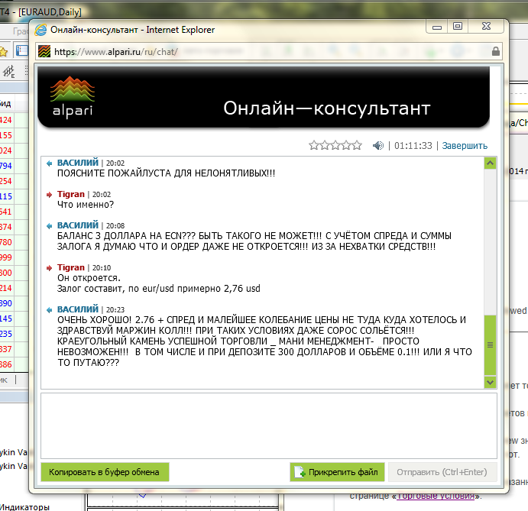
Task: Click the message 'ПОЯСНИТЕ ПОЖАЙЛУСТА ДЛЯ НЕЛОНЯТЛИВЫХ!!!'
Action: 166,173
